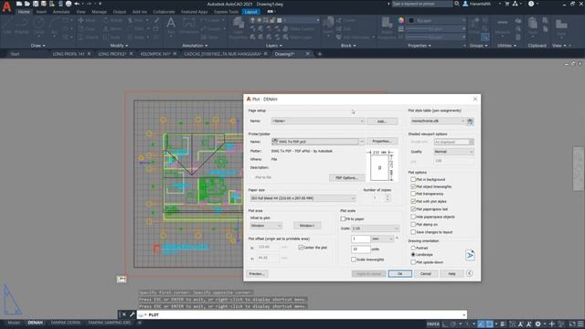
Task: Click the Undo arrow in quick access toolbar
Action: (77, 4)
